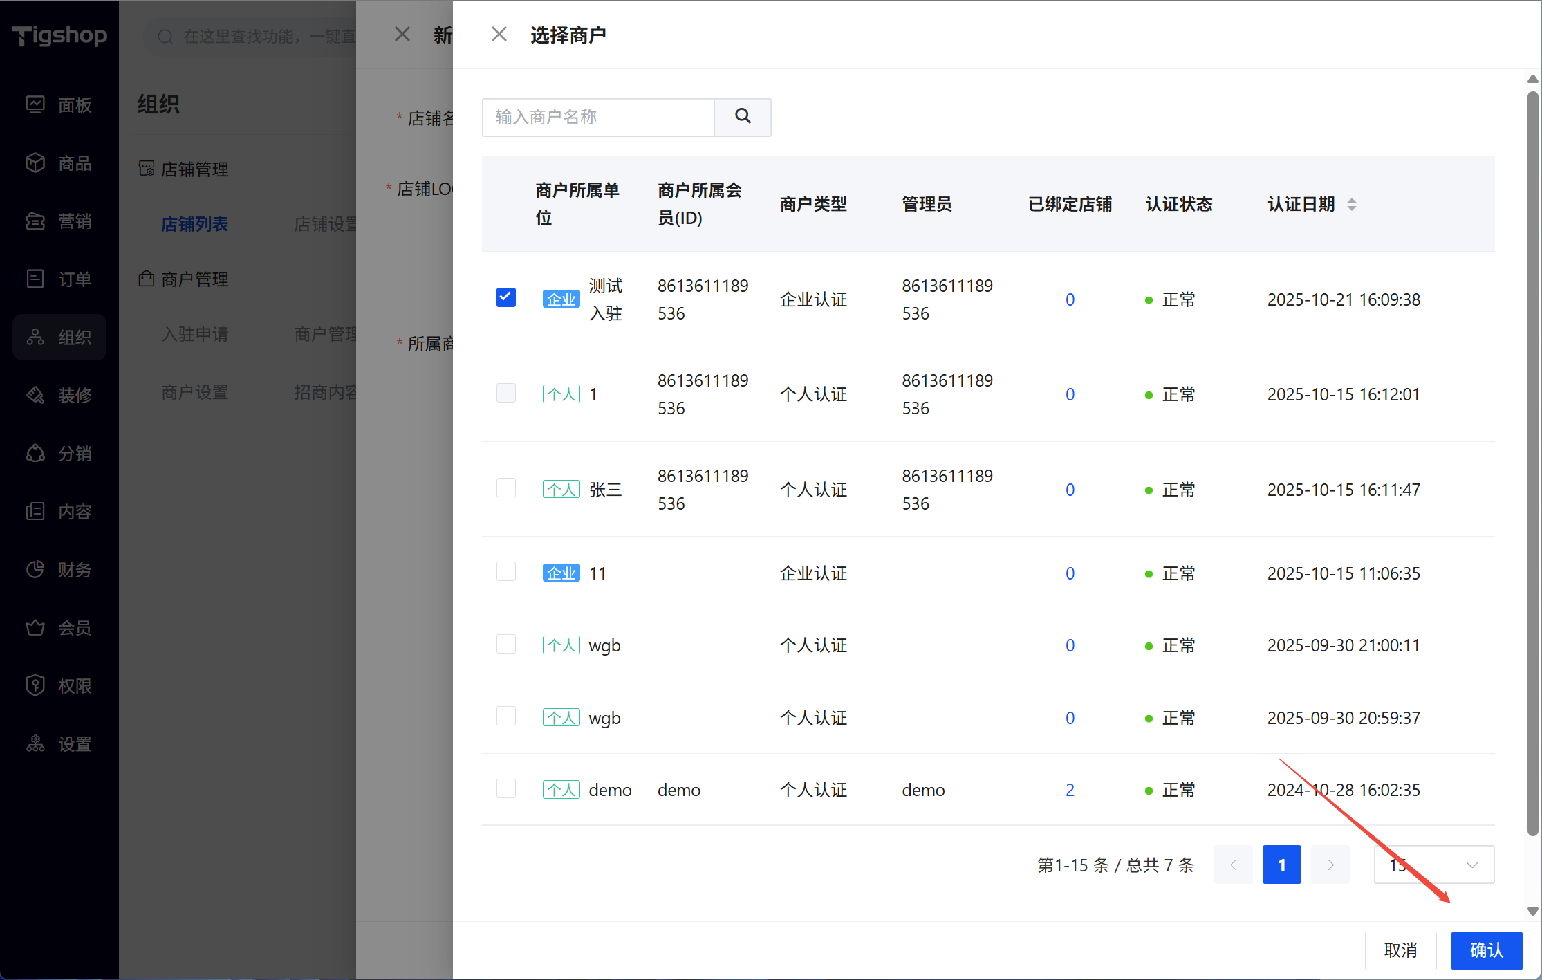Open 订单 orders via sidebar icon

(x=35, y=279)
